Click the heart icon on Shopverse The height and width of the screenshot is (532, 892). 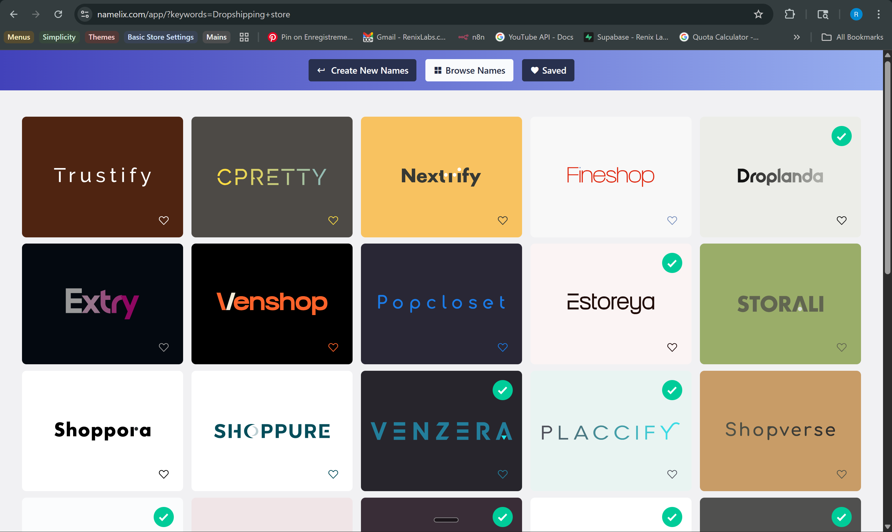point(841,474)
